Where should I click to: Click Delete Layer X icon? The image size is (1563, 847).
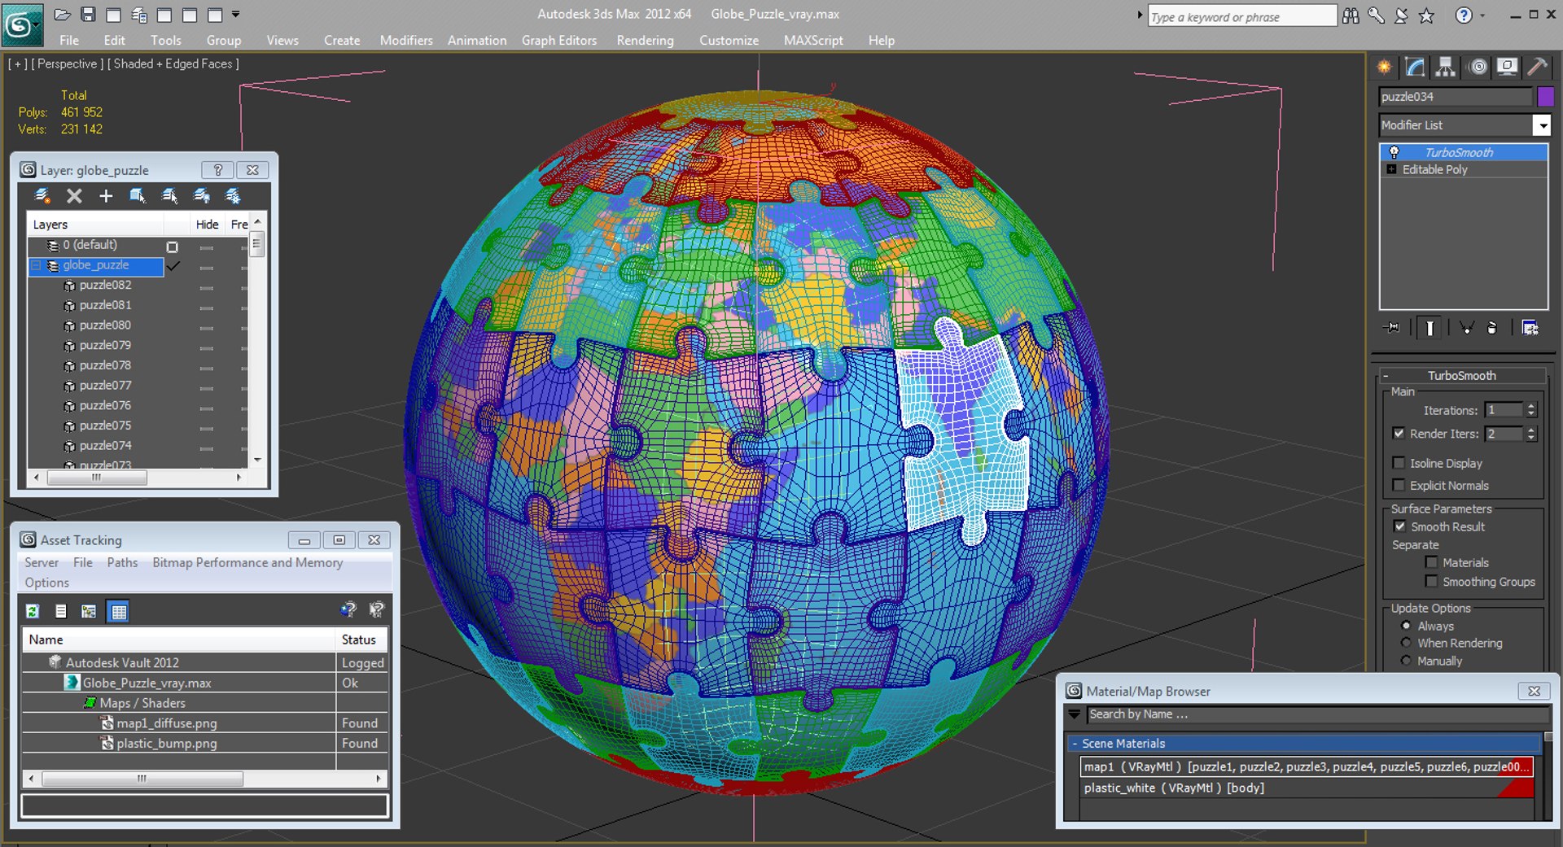tap(74, 196)
